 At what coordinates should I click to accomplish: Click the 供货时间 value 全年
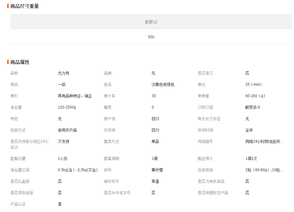pyautogui.click(x=249, y=130)
